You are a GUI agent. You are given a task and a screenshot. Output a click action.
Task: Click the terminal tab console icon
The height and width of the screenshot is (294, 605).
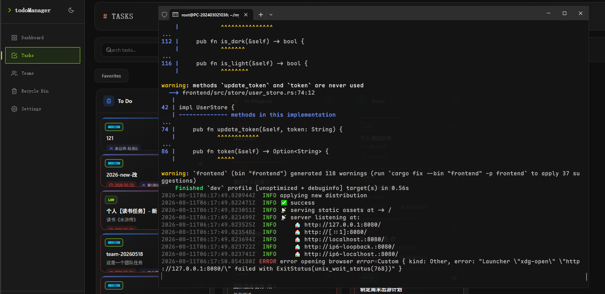(175, 15)
